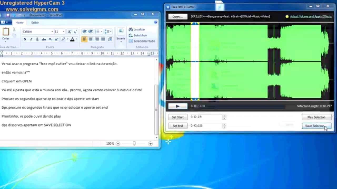Select align text left
Screen dimensions: 337x189
point(84,39)
